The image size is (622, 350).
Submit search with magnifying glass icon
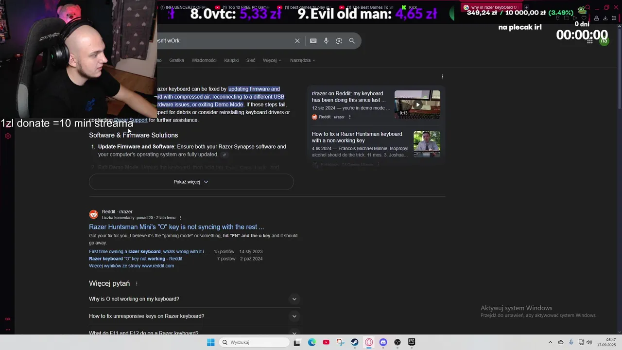352,41
